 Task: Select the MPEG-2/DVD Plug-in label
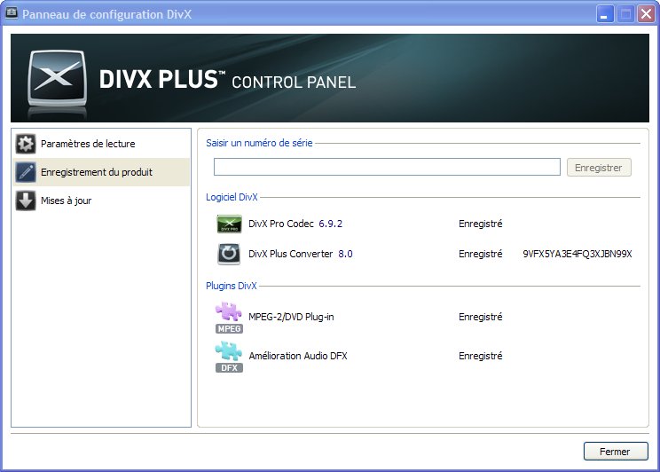(x=291, y=317)
